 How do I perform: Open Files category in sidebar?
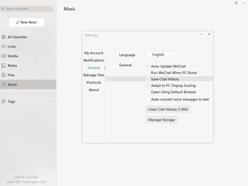point(28,75)
